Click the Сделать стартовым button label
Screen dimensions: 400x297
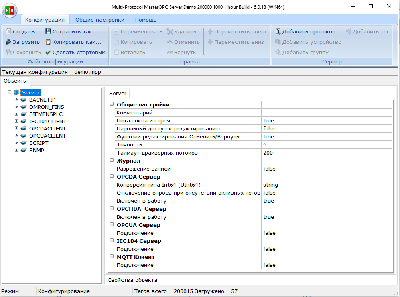(x=79, y=52)
